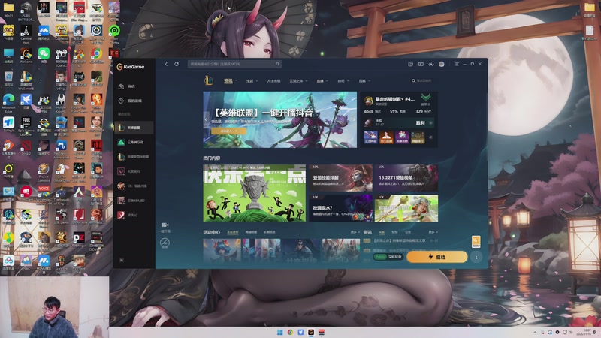Open the three-dot options beside 启动
601x338 pixels.
tap(476, 257)
